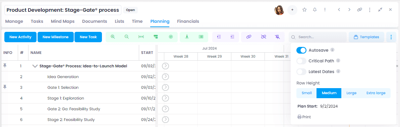Image resolution: width=400 pixels, height=127 pixels.
Task: Turn off the Autosave toggle
Action: point(301,50)
